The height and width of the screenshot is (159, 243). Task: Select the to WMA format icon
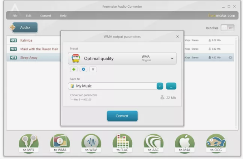(60, 143)
